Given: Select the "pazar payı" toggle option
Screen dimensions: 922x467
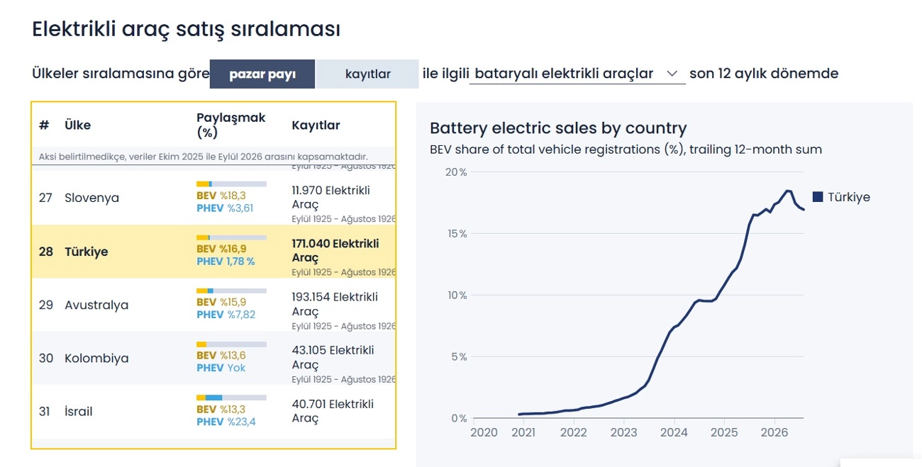Looking at the screenshot, I should click(262, 74).
